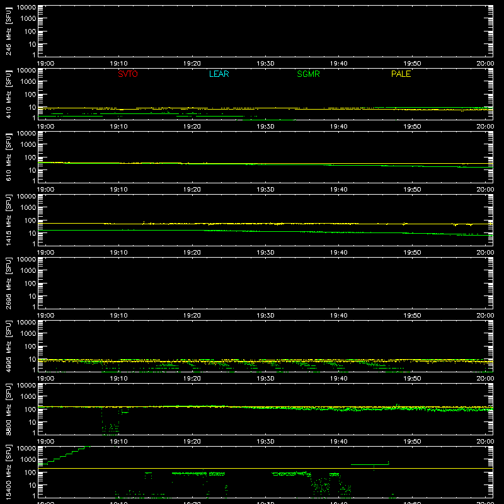504x504 pixels.
Task: Click 19:10 tick label under 245 MHz panel
Action: pyautogui.click(x=118, y=64)
